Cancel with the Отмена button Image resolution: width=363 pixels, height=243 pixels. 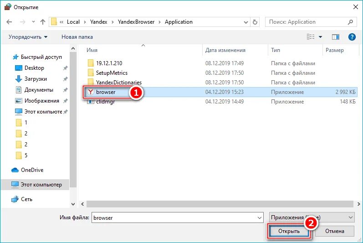tap(334, 231)
